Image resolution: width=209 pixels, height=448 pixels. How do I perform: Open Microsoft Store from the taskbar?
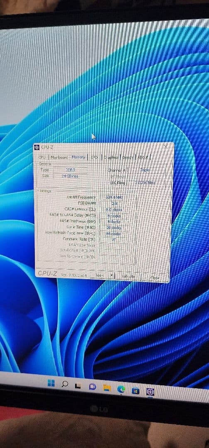(136, 390)
